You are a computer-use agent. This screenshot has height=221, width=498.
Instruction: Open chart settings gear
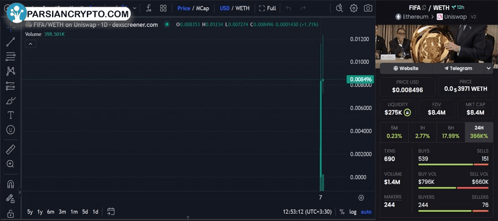[x=354, y=8]
